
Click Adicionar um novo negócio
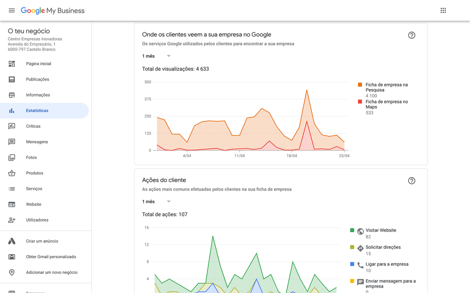point(51,272)
